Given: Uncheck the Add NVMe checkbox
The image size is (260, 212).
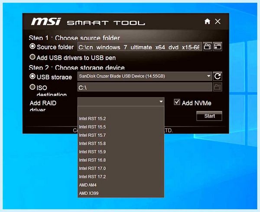Looking at the screenshot, I should 177,102.
